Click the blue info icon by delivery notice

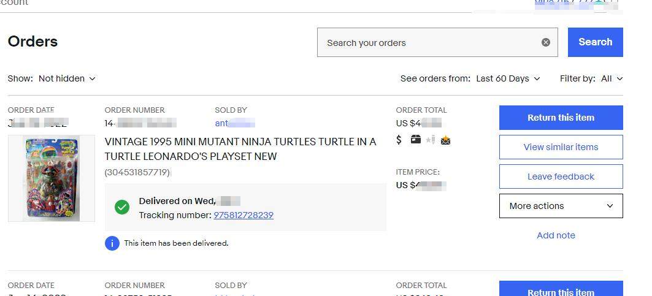(x=112, y=243)
